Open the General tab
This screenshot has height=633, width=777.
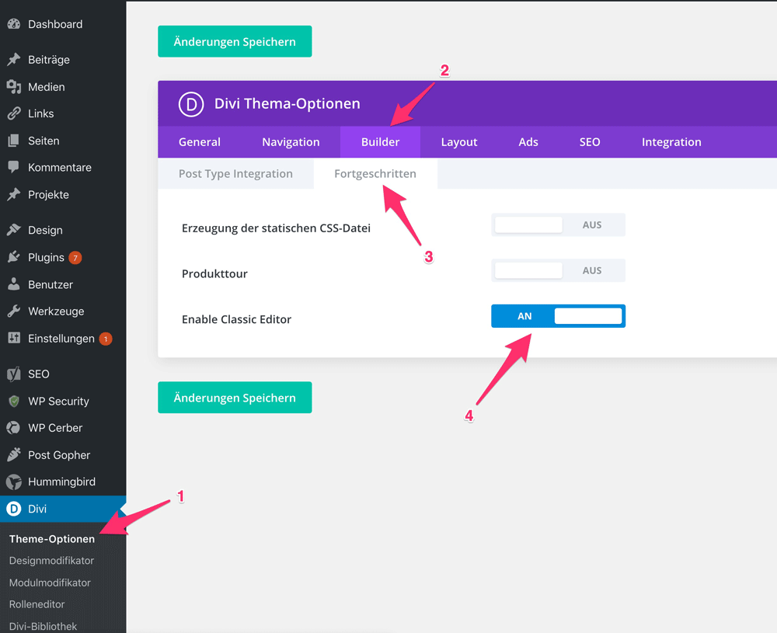click(200, 142)
